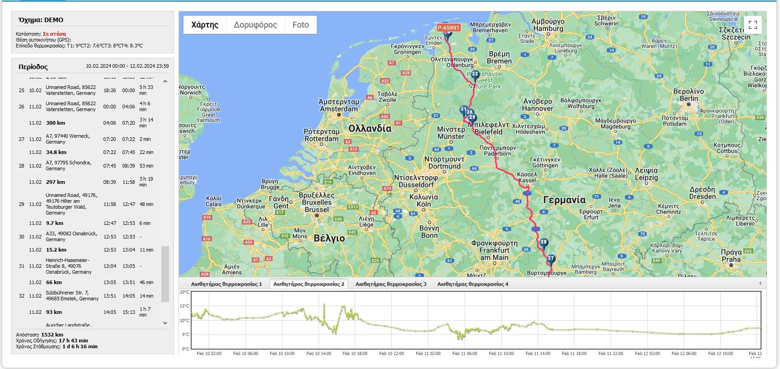Click the period date range text

127,66
